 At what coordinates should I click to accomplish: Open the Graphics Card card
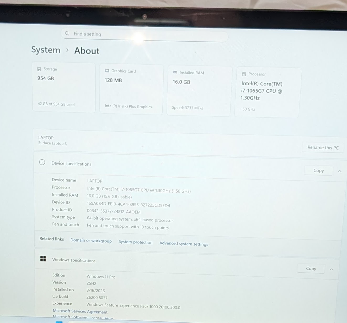click(x=131, y=89)
